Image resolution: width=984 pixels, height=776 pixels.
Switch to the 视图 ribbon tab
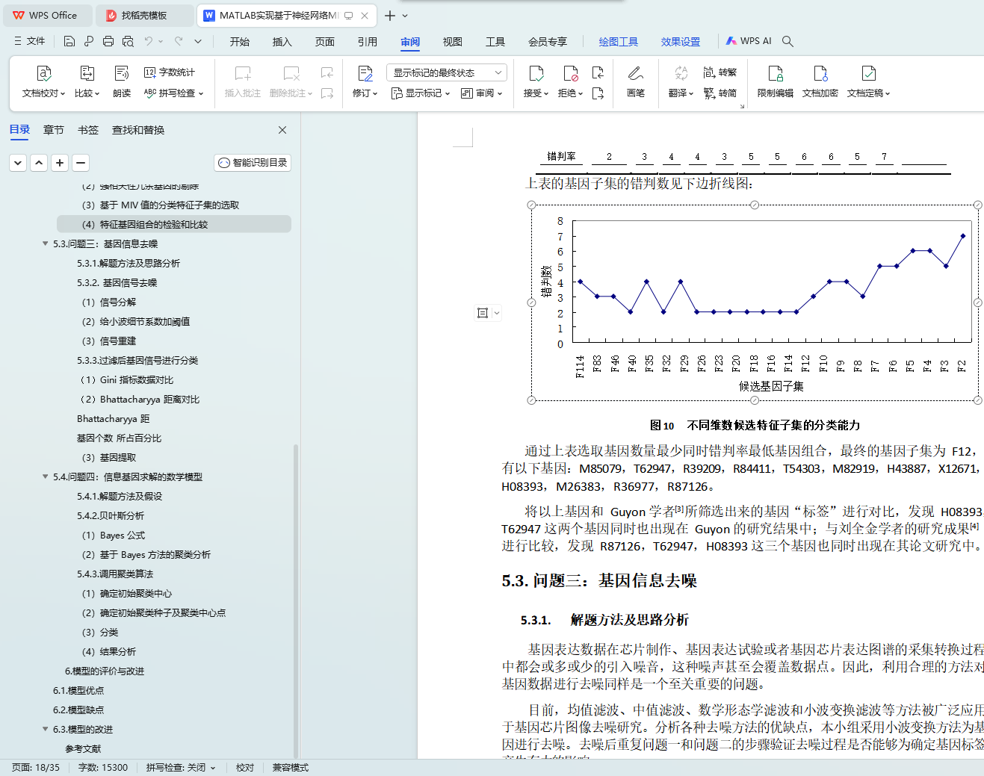click(453, 42)
